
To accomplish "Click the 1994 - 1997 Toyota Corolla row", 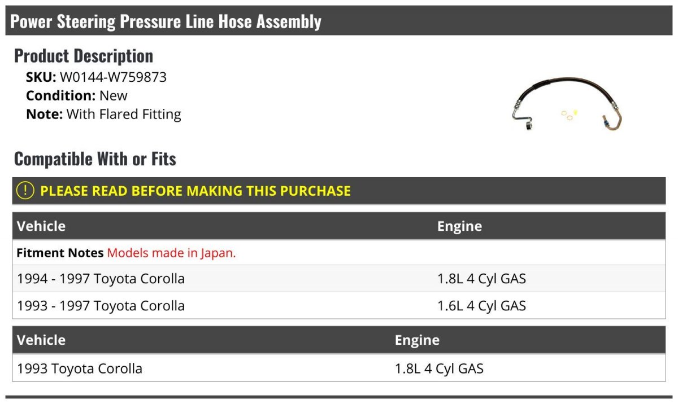I will coord(339,279).
